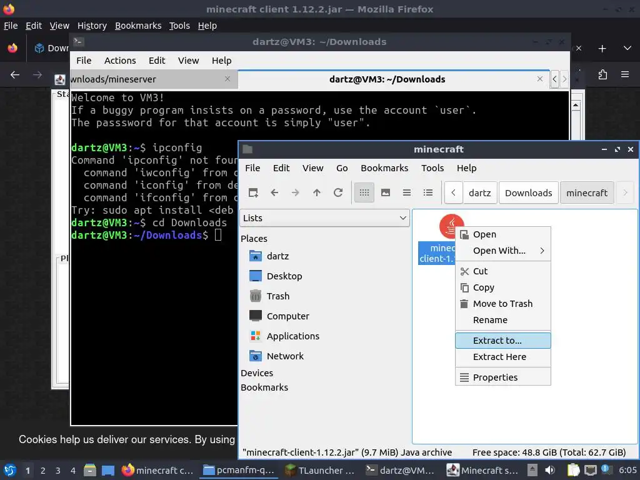Go to dartz path button
The height and width of the screenshot is (480, 640).
(x=480, y=192)
